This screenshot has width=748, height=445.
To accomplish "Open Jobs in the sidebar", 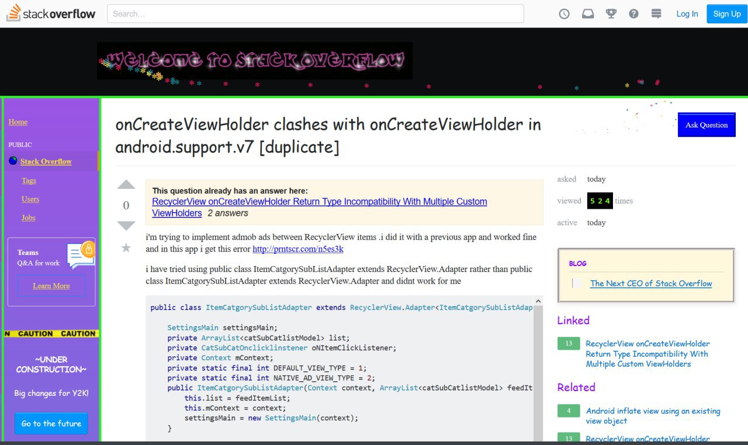I will 29,218.
